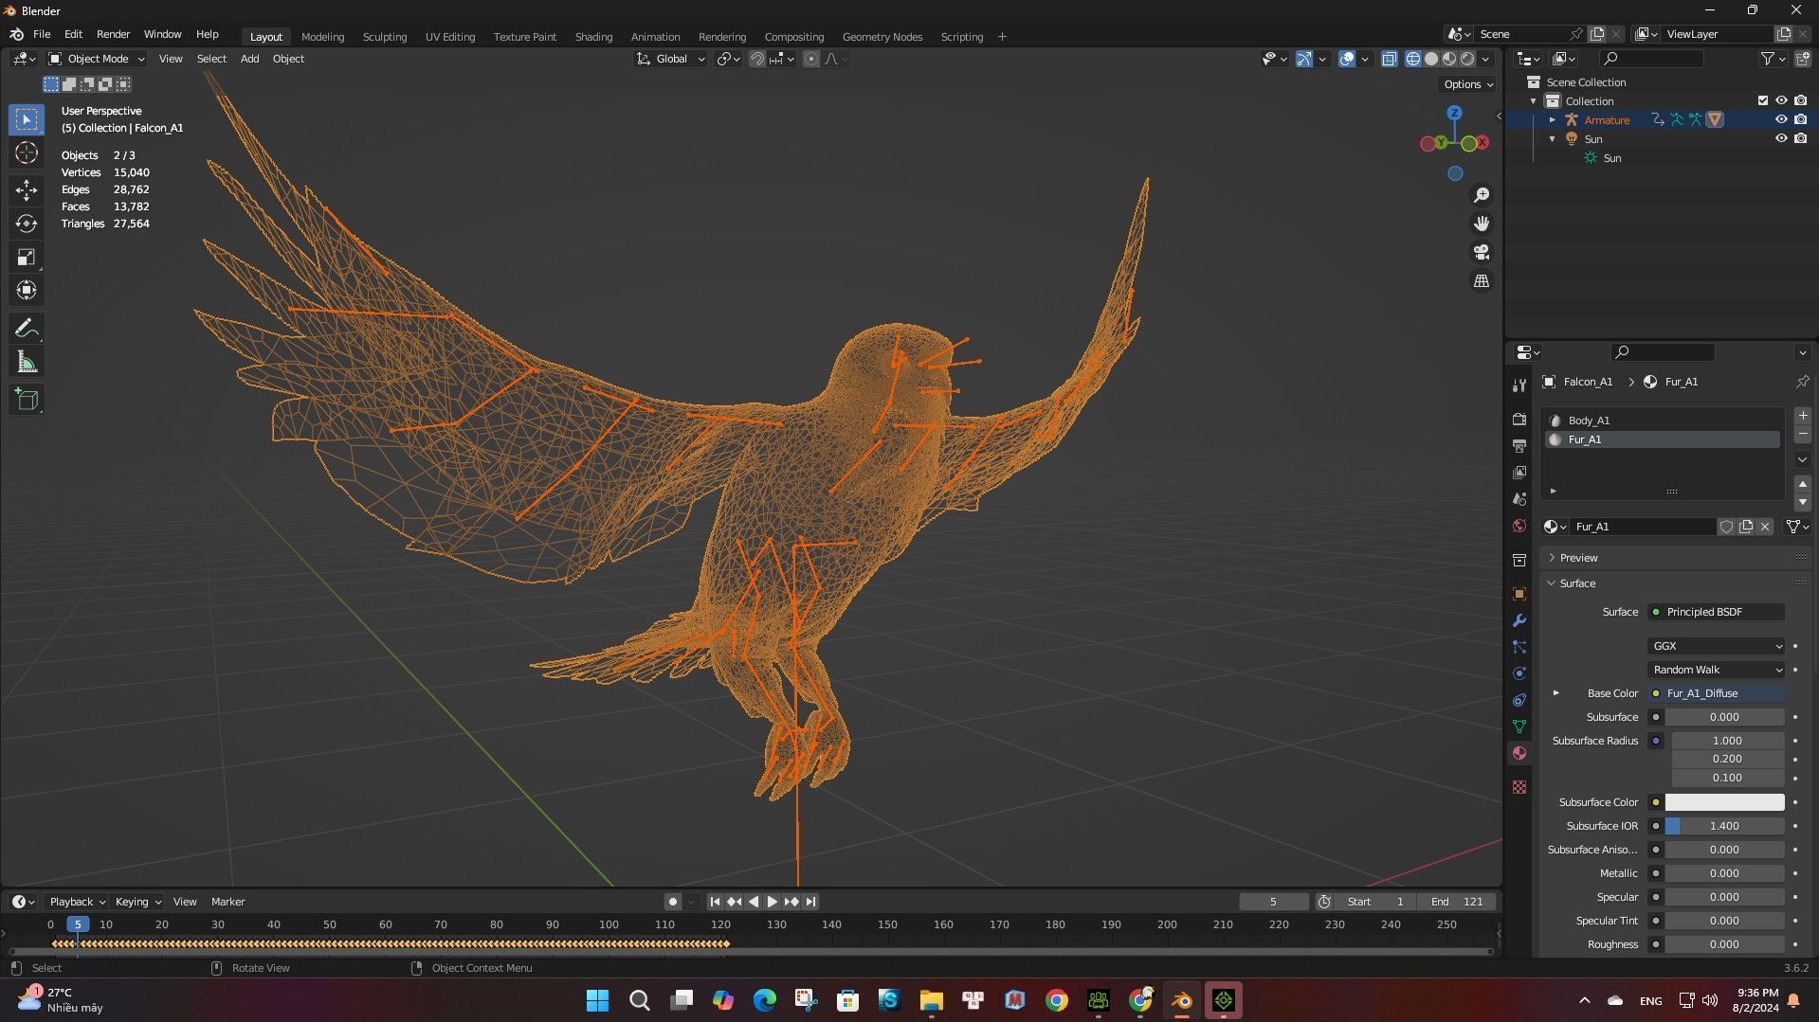Select the Scale tool
1819x1022 pixels.
[27, 257]
